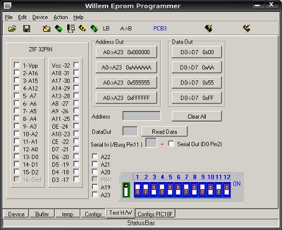Enable the A22 address checkbox

point(95,157)
